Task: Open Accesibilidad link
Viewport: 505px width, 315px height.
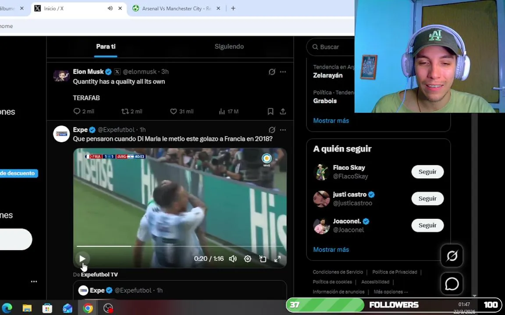Action: coord(375,282)
